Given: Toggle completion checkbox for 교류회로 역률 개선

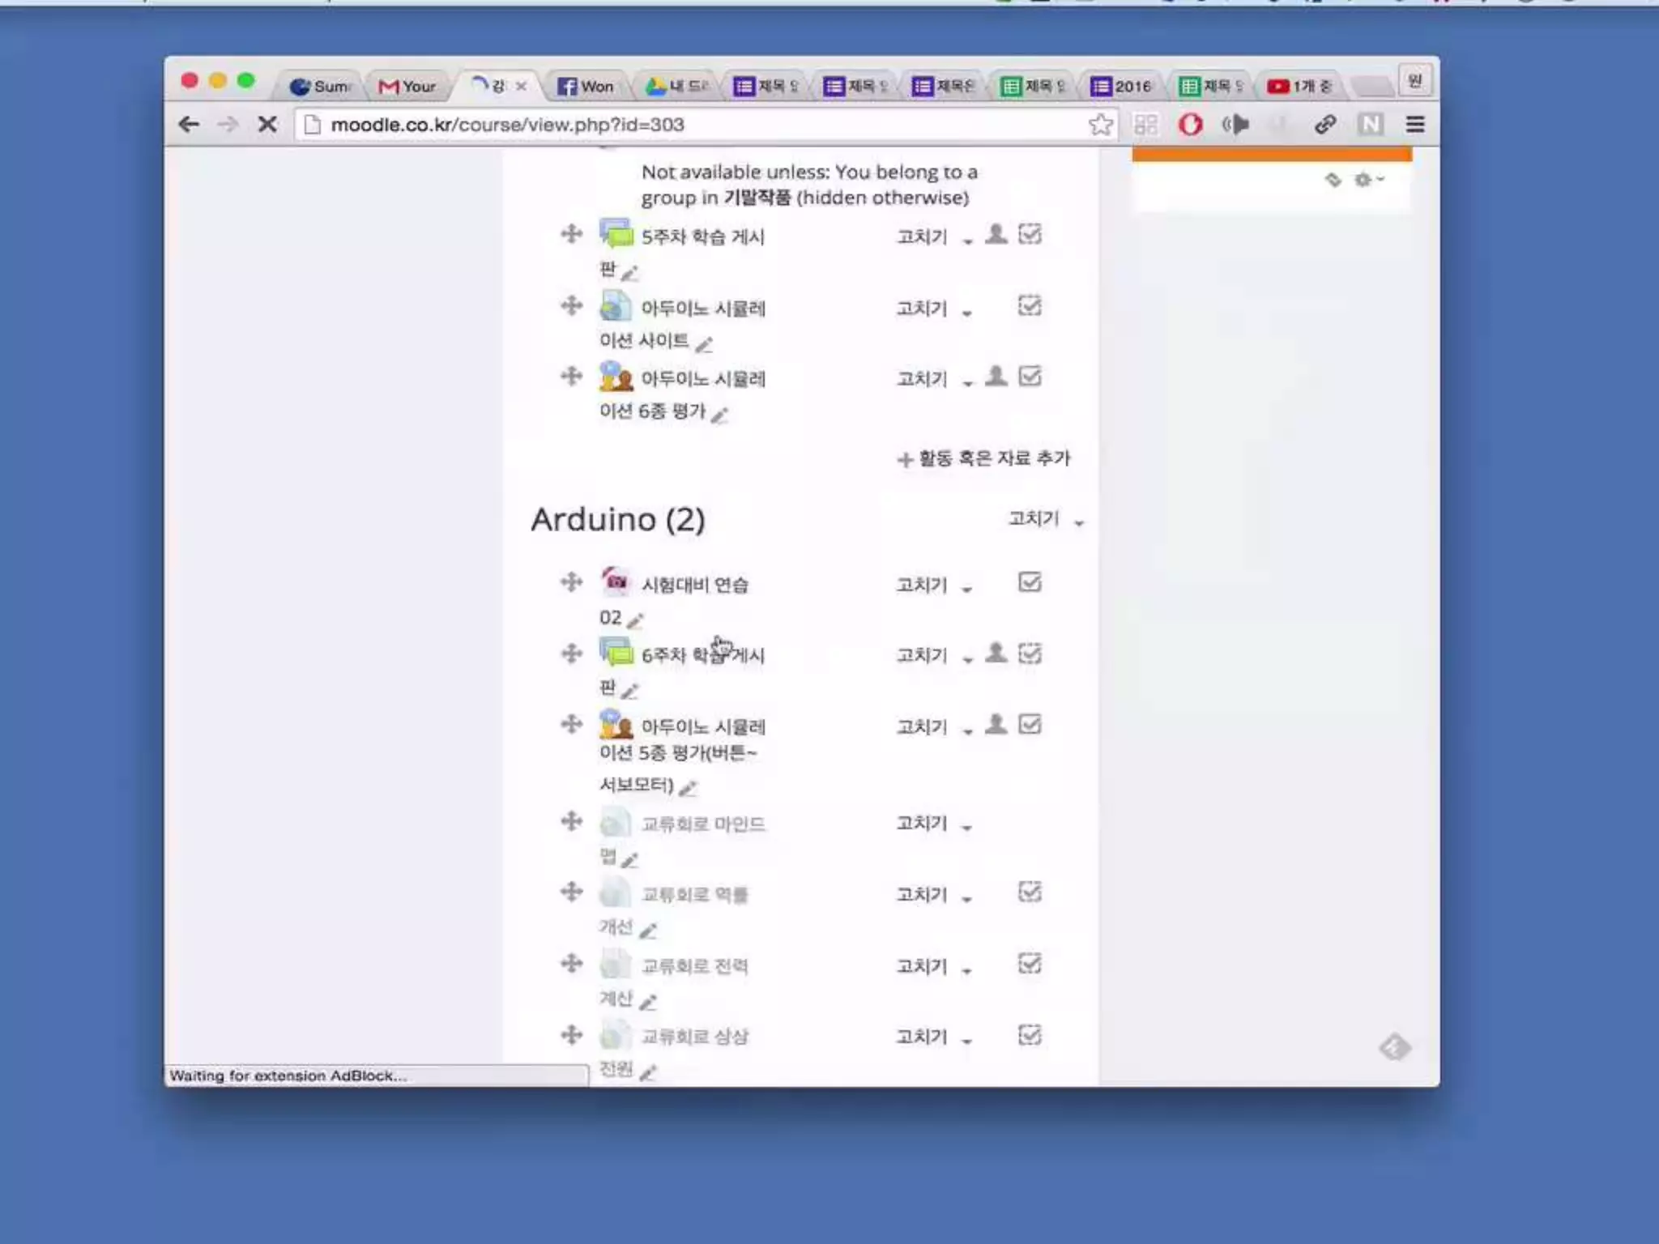Looking at the screenshot, I should click(1029, 893).
